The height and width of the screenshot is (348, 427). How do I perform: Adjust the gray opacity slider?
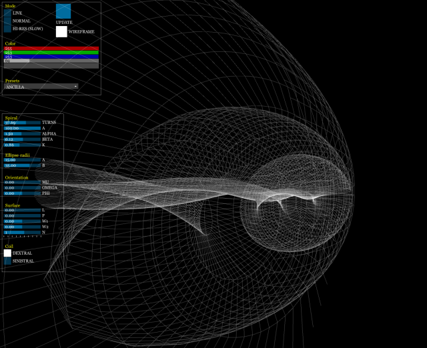click(51, 61)
